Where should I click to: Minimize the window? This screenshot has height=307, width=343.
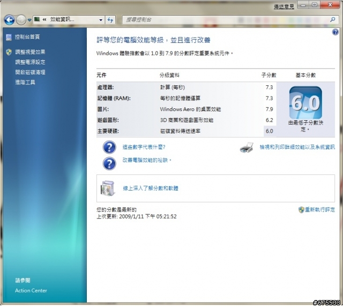(303, 5)
